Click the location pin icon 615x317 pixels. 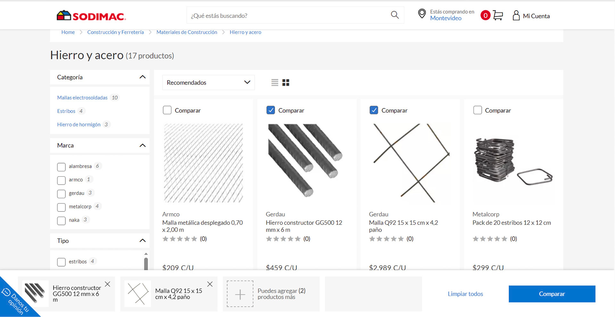click(422, 13)
